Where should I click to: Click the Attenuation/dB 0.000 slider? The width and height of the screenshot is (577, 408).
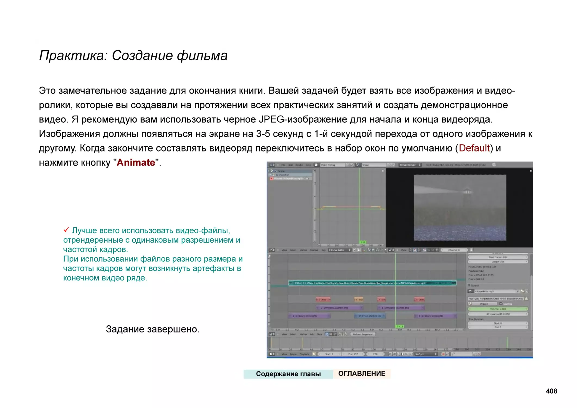(498, 314)
